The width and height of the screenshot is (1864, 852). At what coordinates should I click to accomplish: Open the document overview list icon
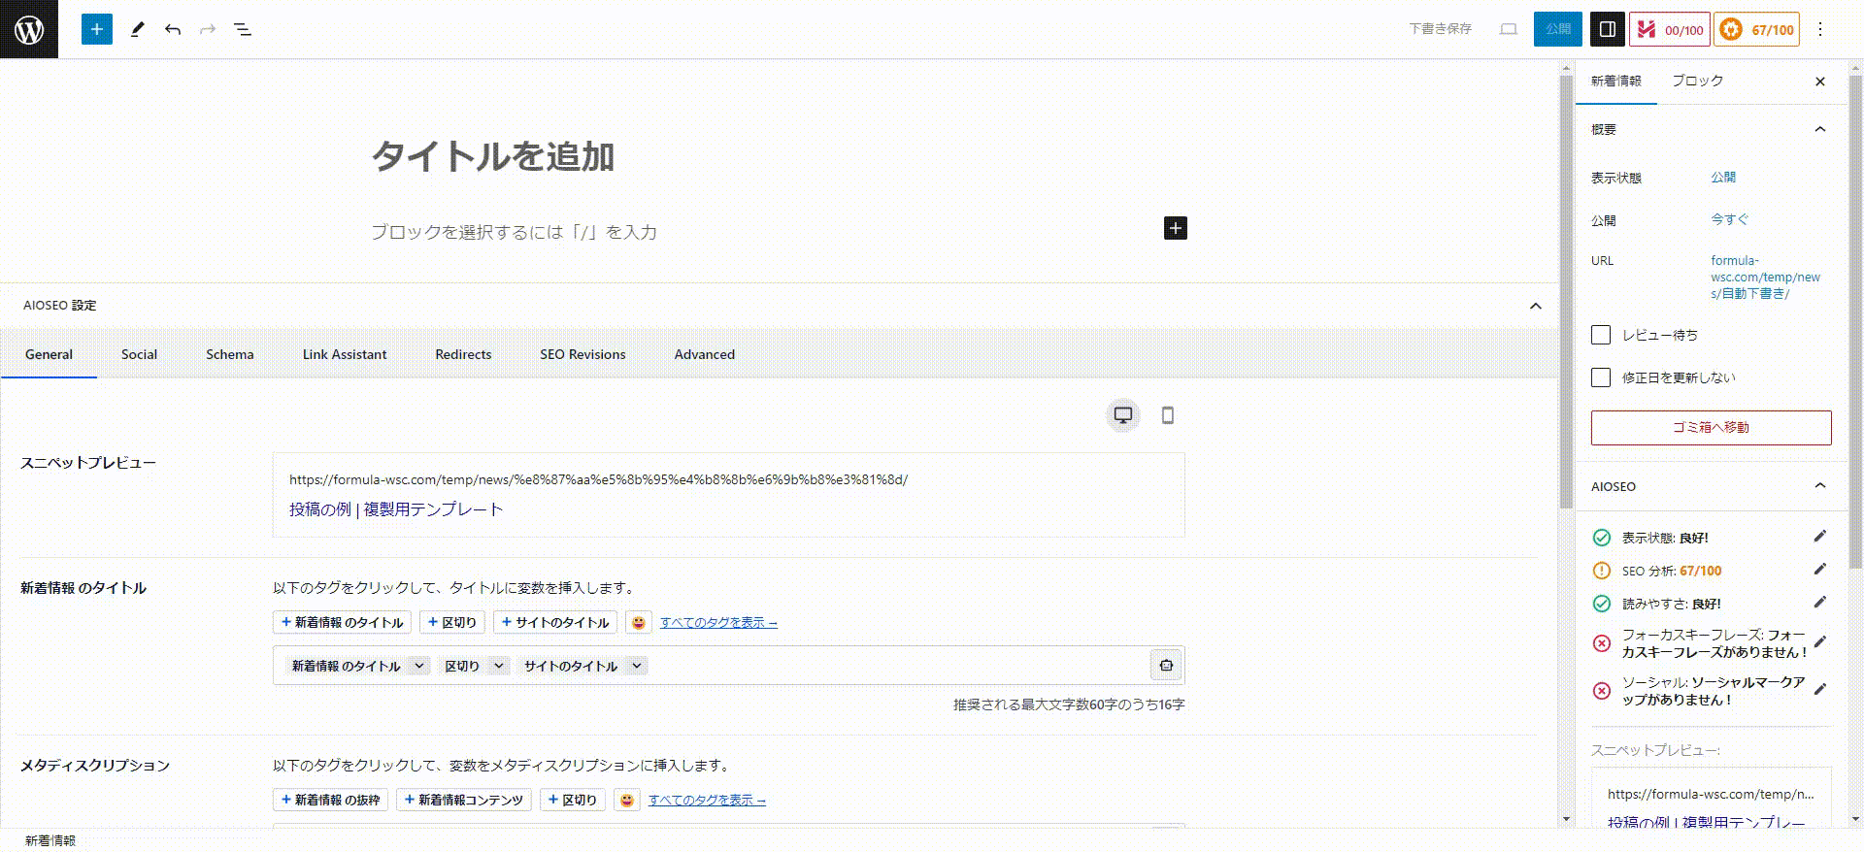(x=243, y=29)
